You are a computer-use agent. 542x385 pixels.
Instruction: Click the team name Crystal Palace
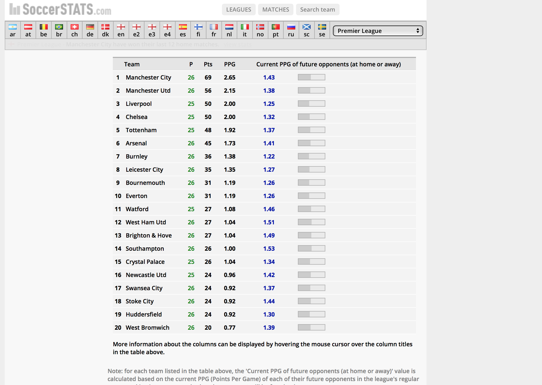point(145,262)
